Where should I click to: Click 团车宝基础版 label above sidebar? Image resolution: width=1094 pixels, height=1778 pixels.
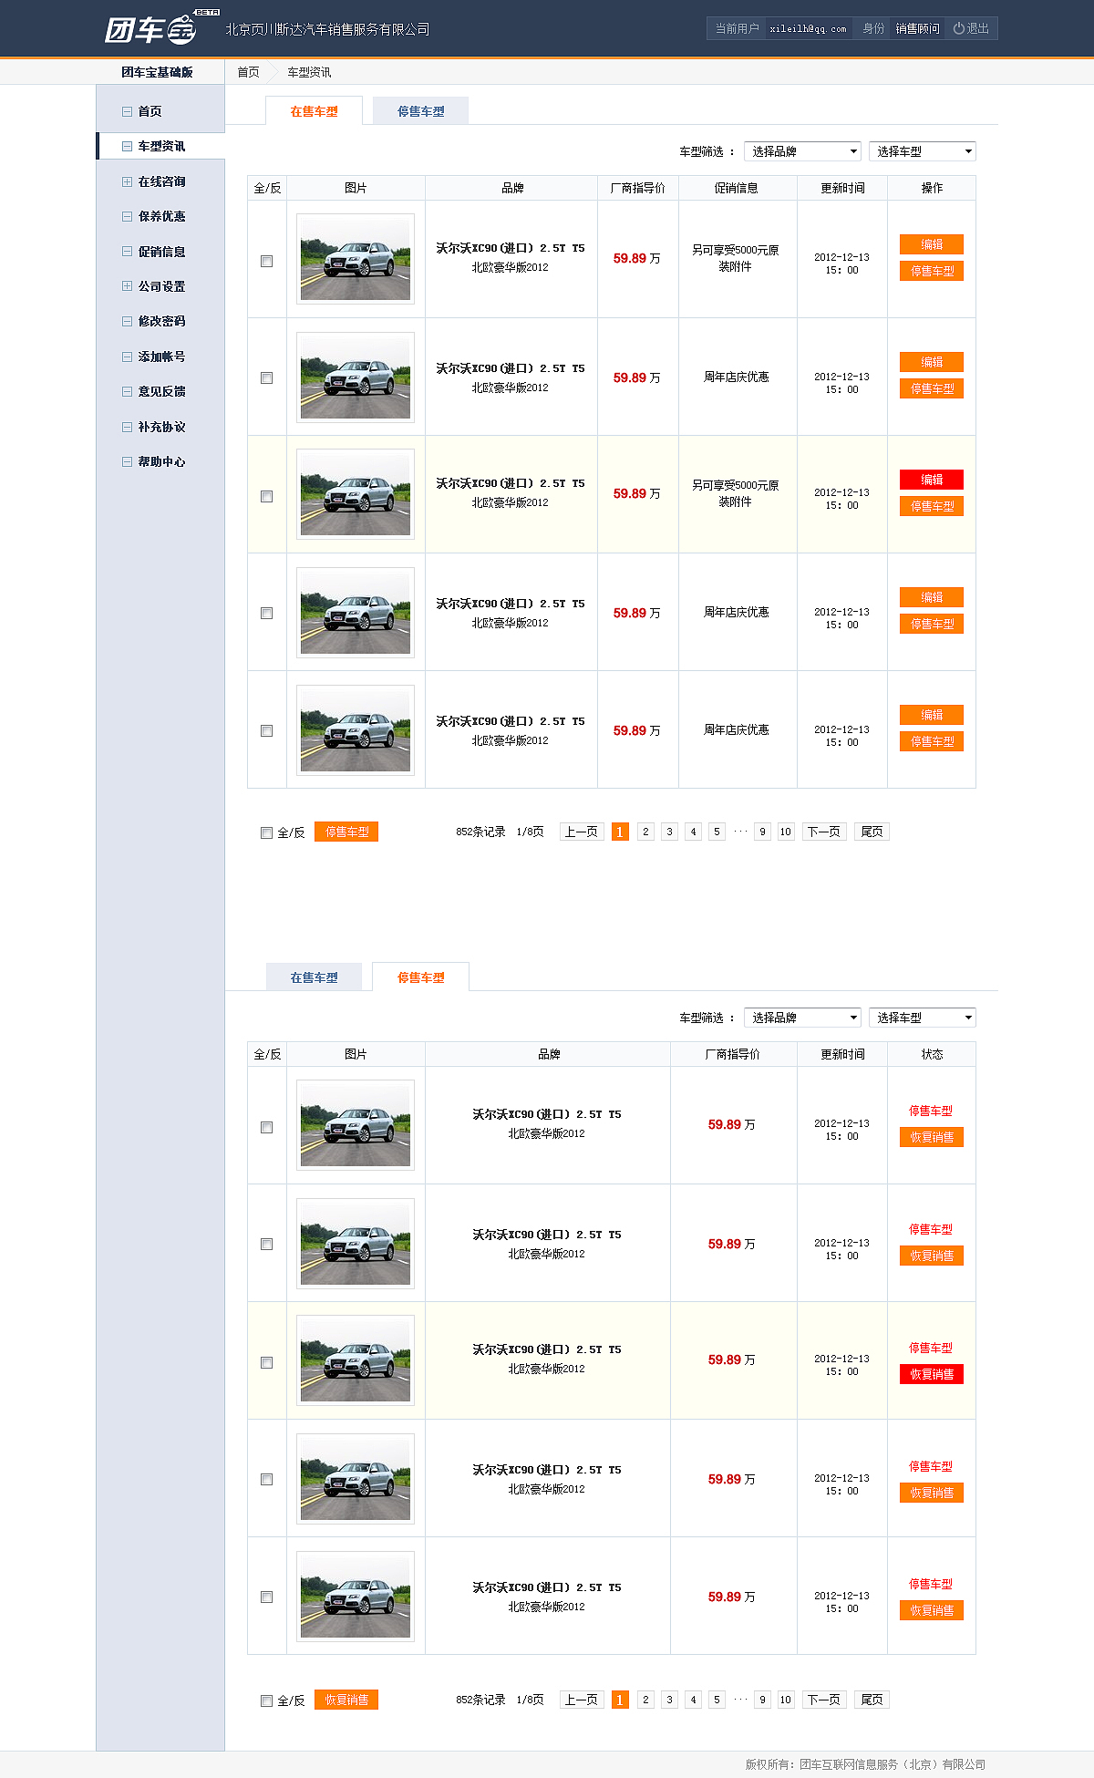(x=157, y=72)
